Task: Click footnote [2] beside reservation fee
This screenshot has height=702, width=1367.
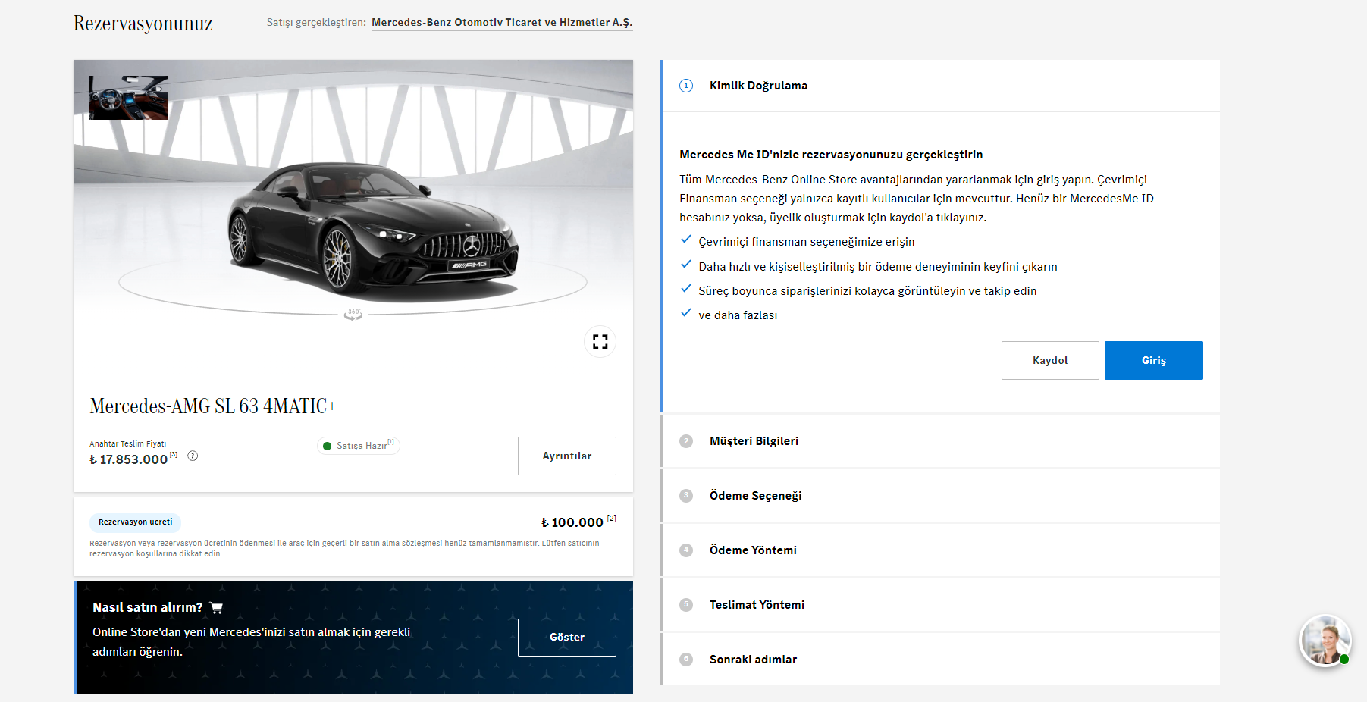Action: click(612, 519)
